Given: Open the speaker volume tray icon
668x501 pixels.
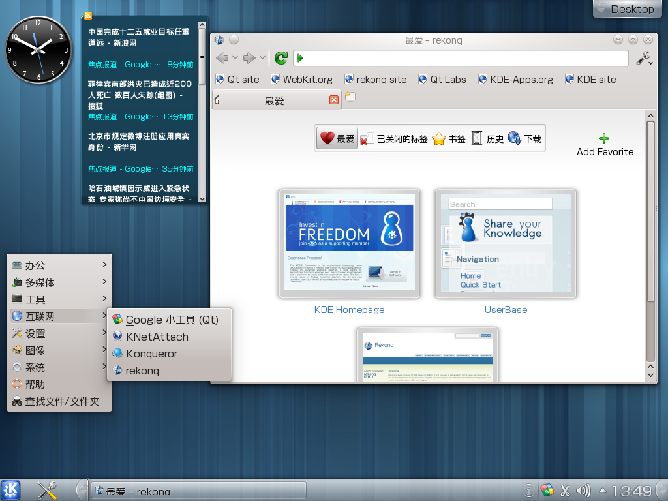Looking at the screenshot, I should click(x=584, y=491).
